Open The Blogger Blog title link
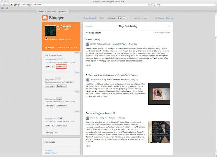This screenshot has height=157, width=217. [x=53, y=55]
